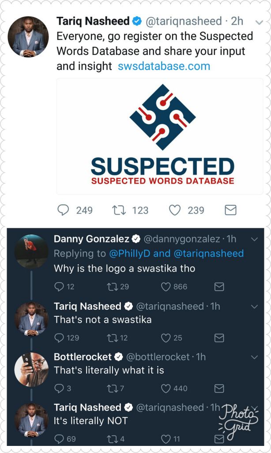
Task: Retweet Danny Gonzalez's reply
Action: click(113, 287)
